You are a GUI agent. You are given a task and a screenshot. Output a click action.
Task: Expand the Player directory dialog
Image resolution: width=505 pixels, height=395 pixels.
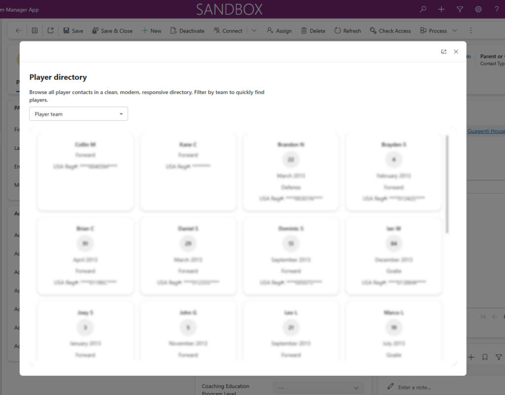(444, 51)
